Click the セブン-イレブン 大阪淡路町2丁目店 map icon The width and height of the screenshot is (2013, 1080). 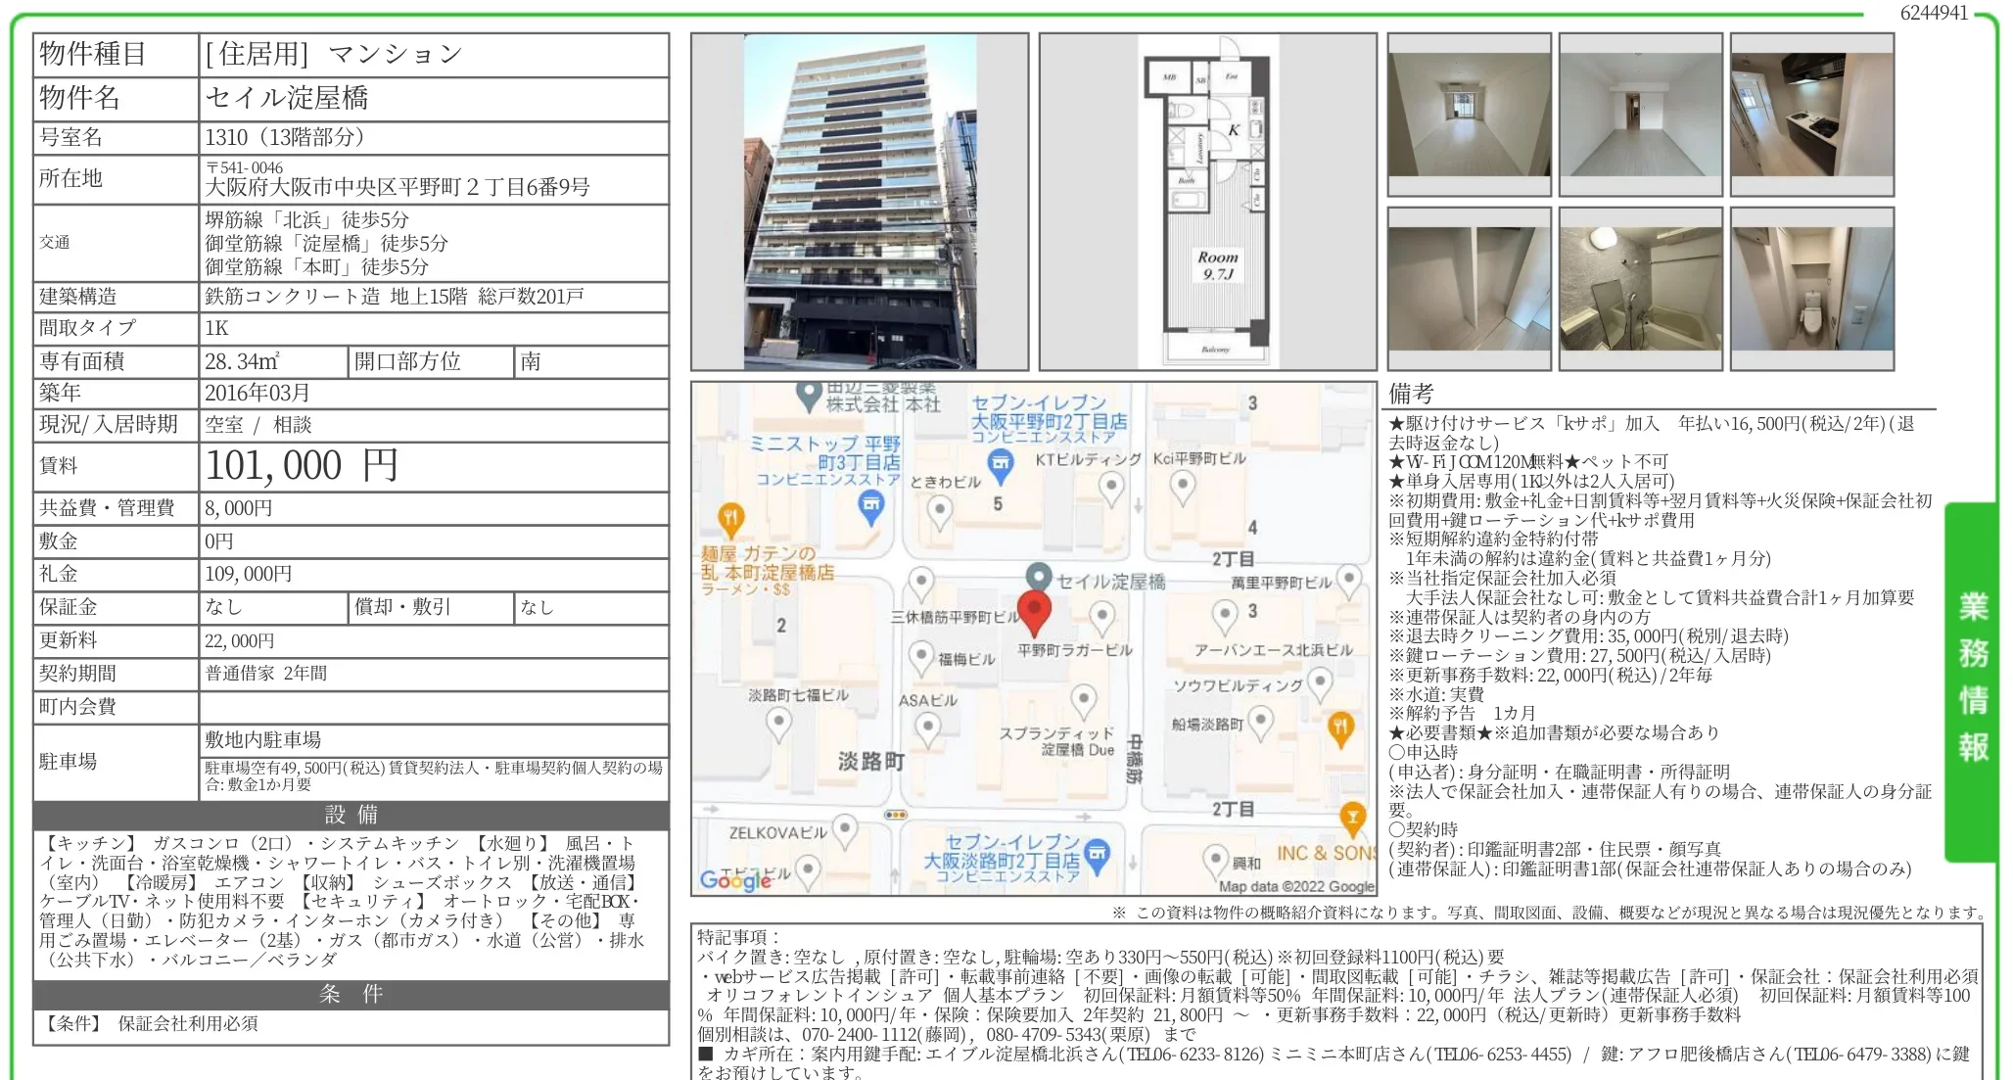[x=1098, y=854]
